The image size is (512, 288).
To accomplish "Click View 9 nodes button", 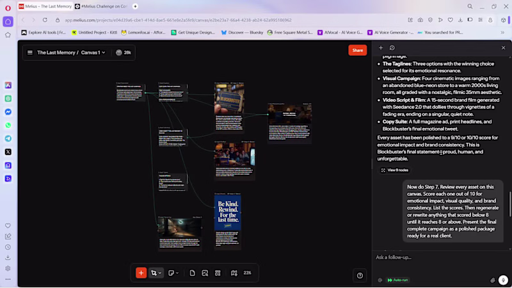I will click(x=395, y=170).
